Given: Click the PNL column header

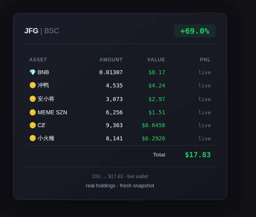Looking at the screenshot, I should [x=205, y=60].
